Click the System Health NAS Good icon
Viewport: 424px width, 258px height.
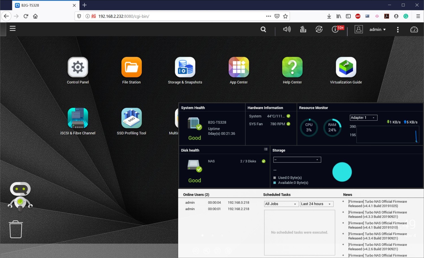(195, 124)
